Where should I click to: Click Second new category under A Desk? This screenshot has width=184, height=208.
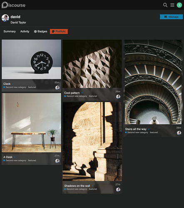[15, 161]
